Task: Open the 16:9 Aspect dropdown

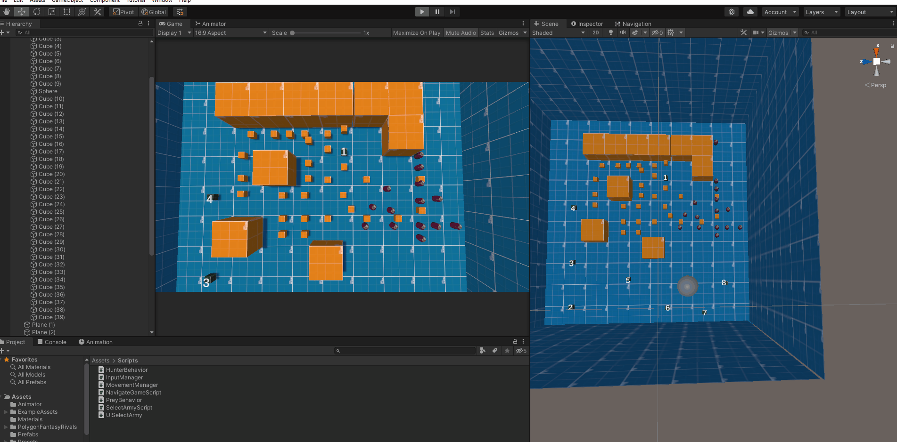Action: pos(231,32)
